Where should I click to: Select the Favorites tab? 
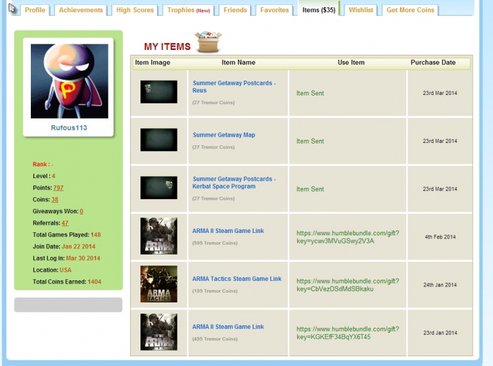[274, 10]
